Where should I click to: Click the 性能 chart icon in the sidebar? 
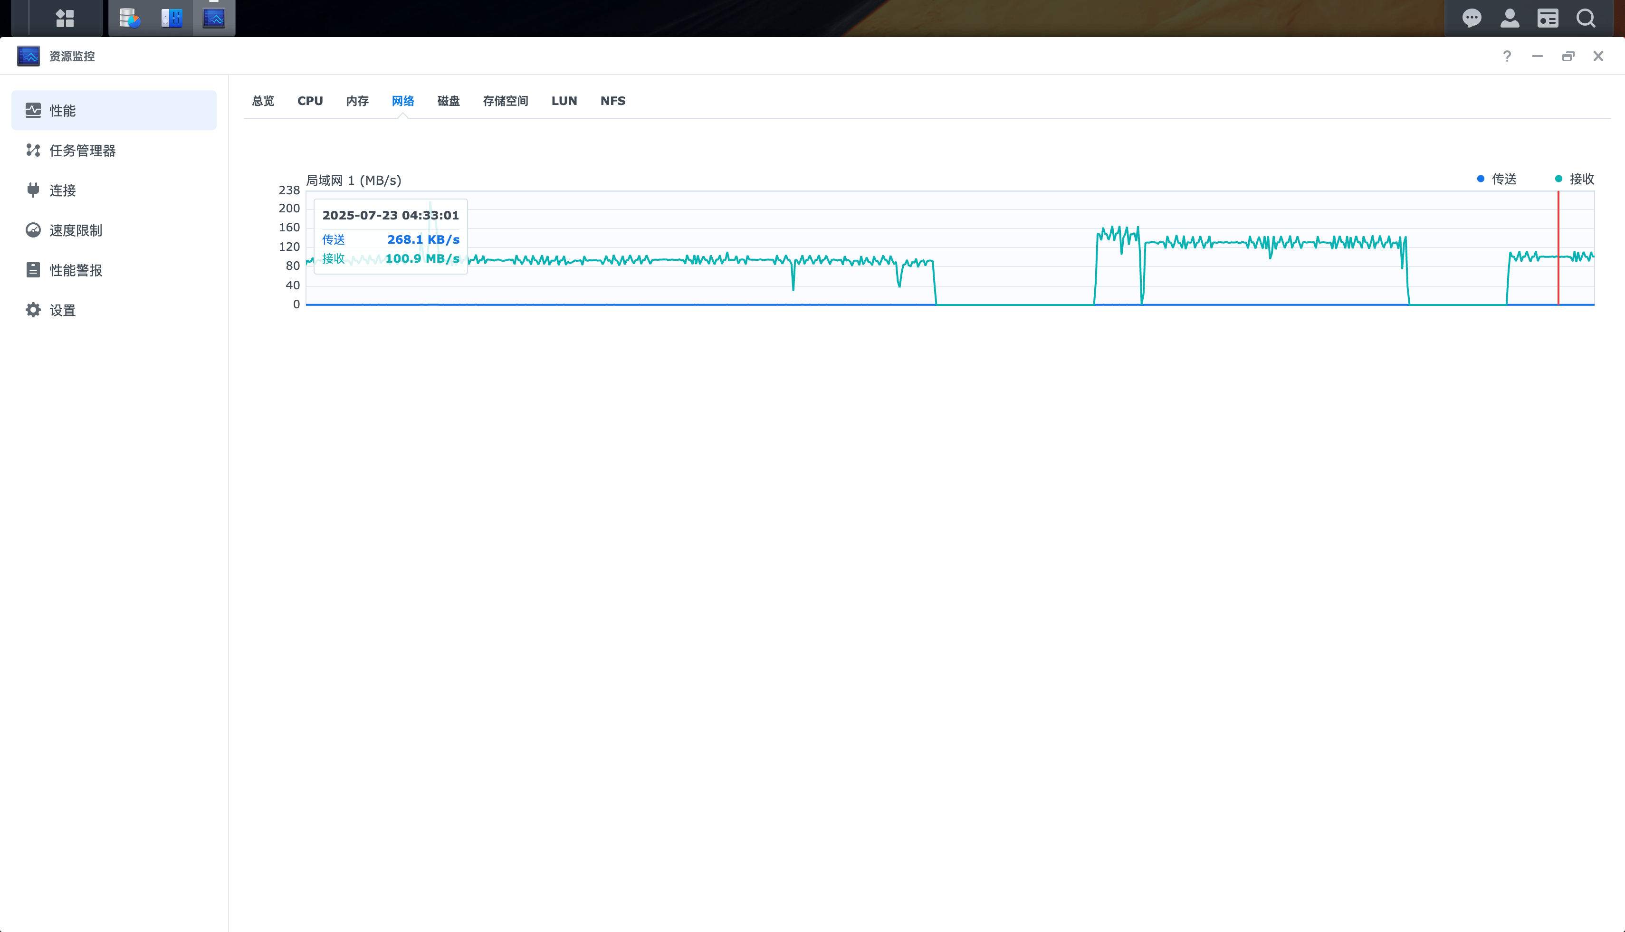[33, 110]
